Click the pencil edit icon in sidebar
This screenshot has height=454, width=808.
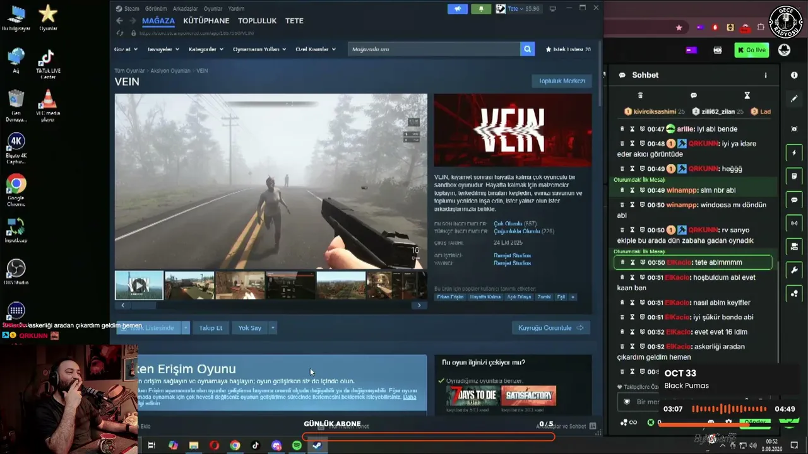point(794,99)
